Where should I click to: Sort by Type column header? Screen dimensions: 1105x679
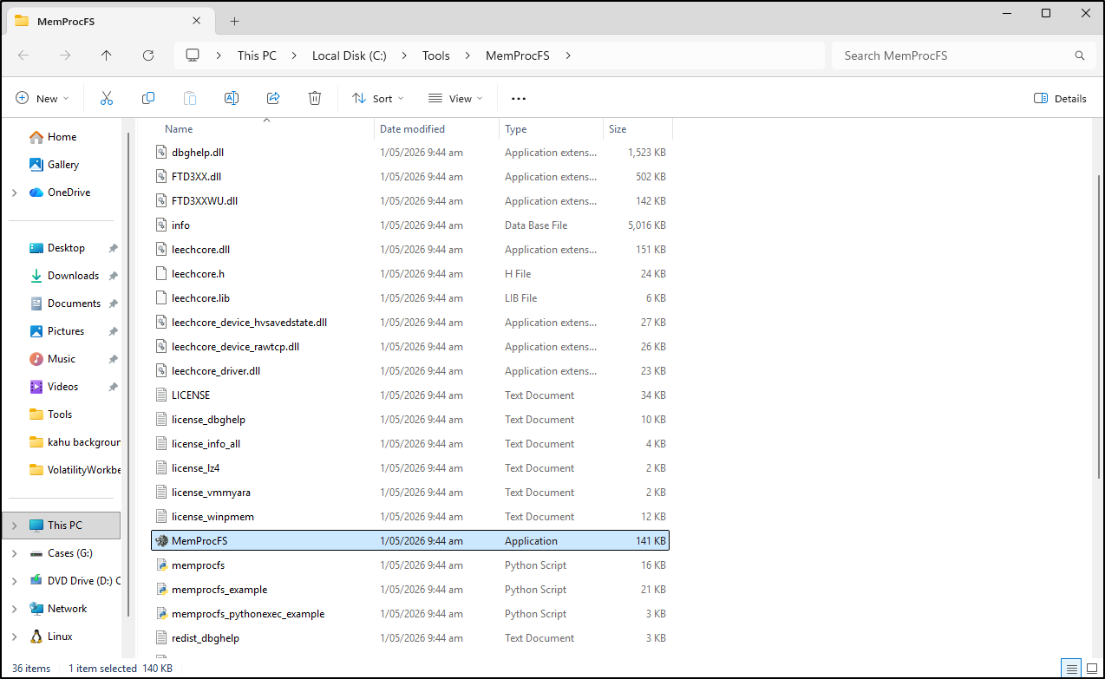pos(551,129)
